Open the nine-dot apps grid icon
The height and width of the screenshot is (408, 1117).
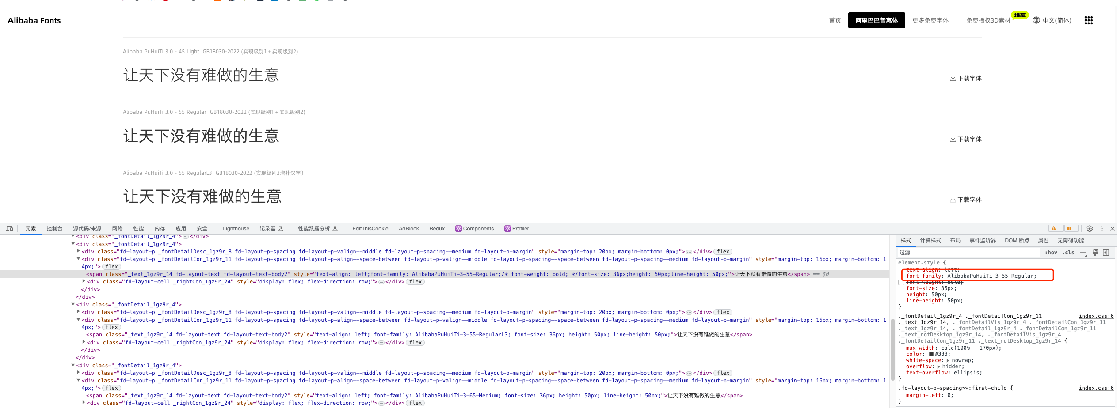click(x=1088, y=20)
